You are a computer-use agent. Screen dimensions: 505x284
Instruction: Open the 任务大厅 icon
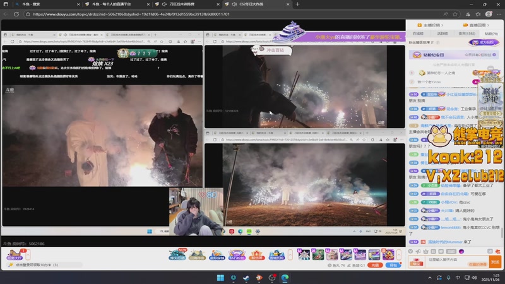(x=15, y=255)
